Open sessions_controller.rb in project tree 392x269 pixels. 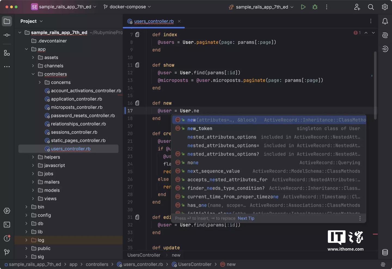click(74, 132)
